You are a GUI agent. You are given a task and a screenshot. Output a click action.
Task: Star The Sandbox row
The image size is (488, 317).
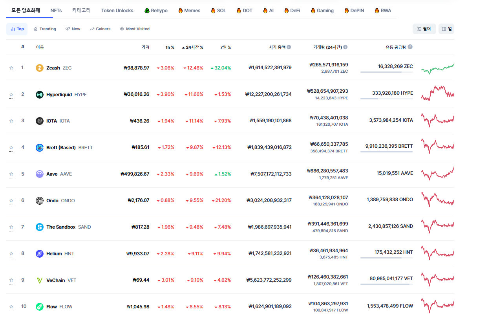[11, 227]
